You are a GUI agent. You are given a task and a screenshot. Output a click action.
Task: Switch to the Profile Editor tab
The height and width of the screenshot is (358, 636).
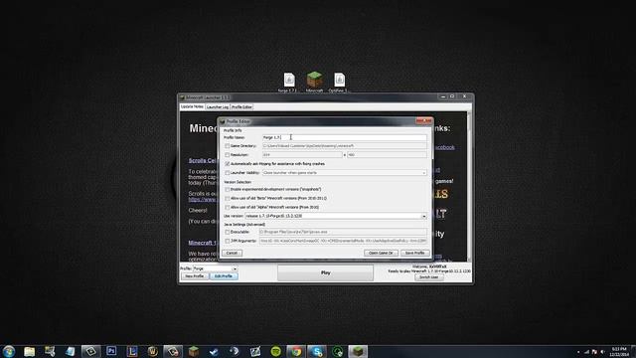pos(241,107)
